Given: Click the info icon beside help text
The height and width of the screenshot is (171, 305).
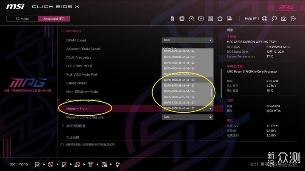Looking at the screenshot, I should coord(62,145).
